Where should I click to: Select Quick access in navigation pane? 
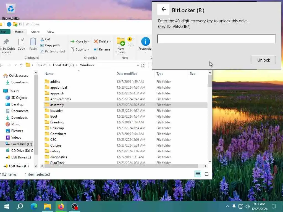(x=19, y=76)
